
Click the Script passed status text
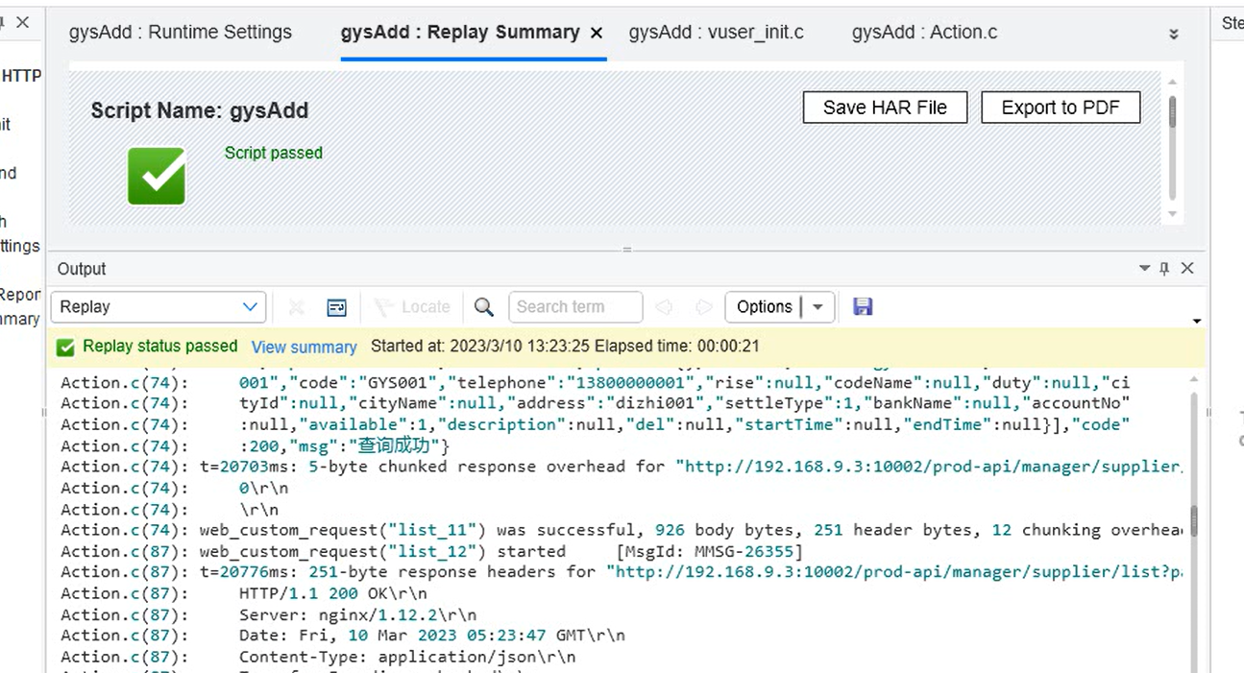tap(273, 153)
